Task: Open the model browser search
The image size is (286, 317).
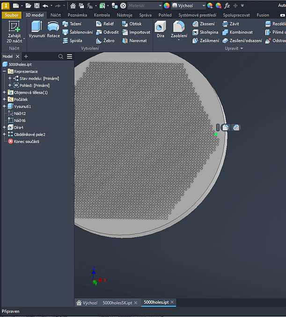Action: [61, 56]
